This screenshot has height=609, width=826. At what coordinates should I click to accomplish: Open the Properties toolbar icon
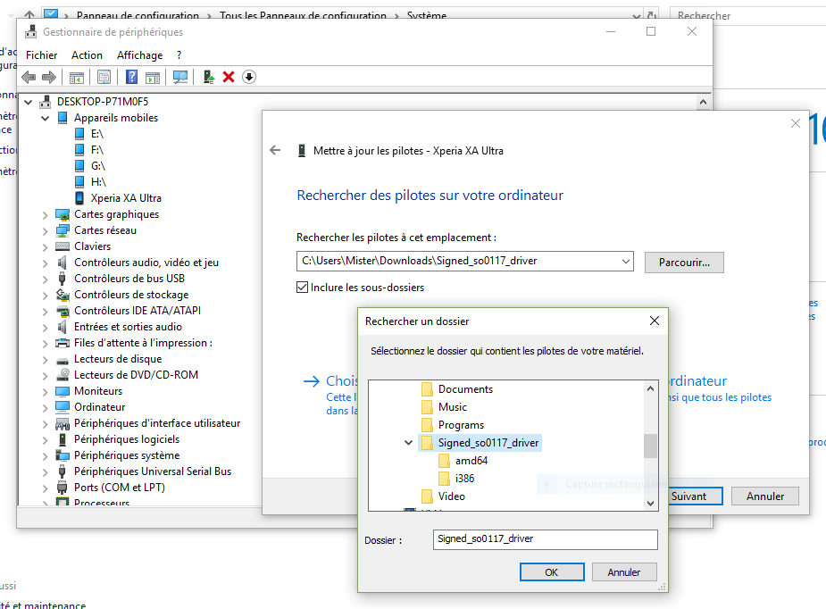click(104, 78)
